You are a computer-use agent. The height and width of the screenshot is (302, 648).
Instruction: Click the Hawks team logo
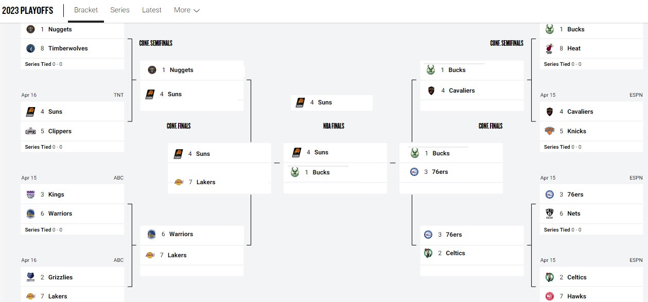pyautogui.click(x=549, y=296)
